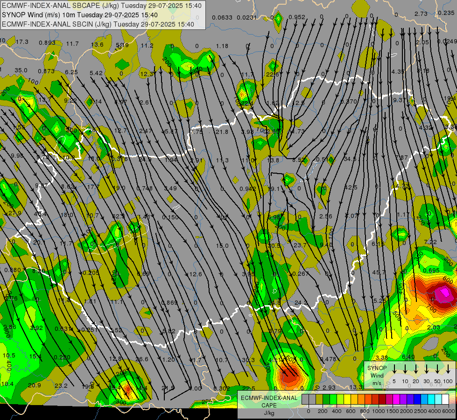Click the 4000 tick on CAPE scale
The image size is (457, 420).
[434, 411]
